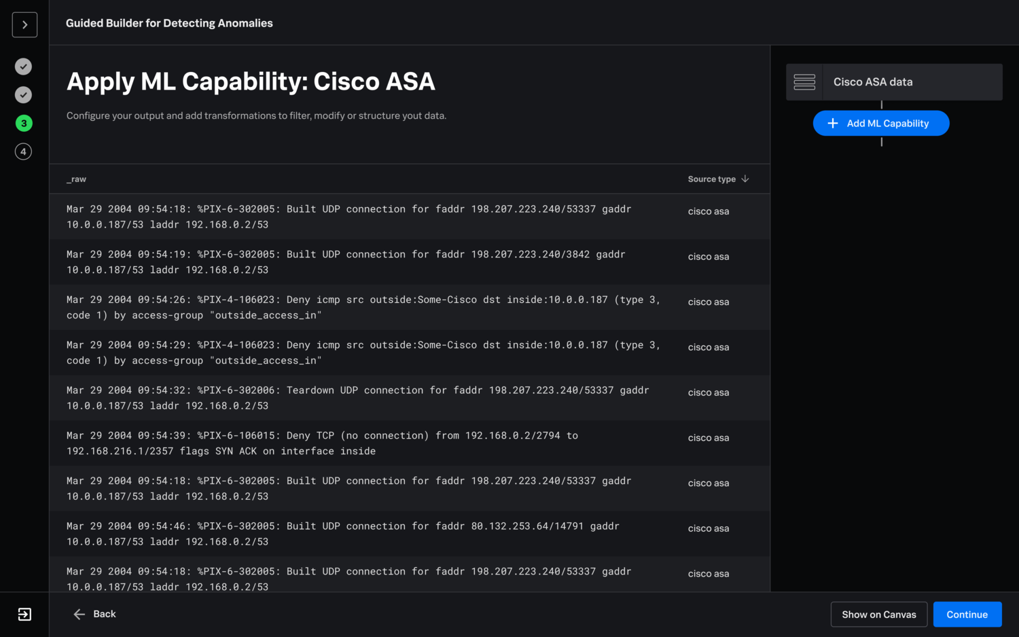Select the 09:54:26 Deny icmp log row
The height and width of the screenshot is (637, 1019).
(410, 308)
